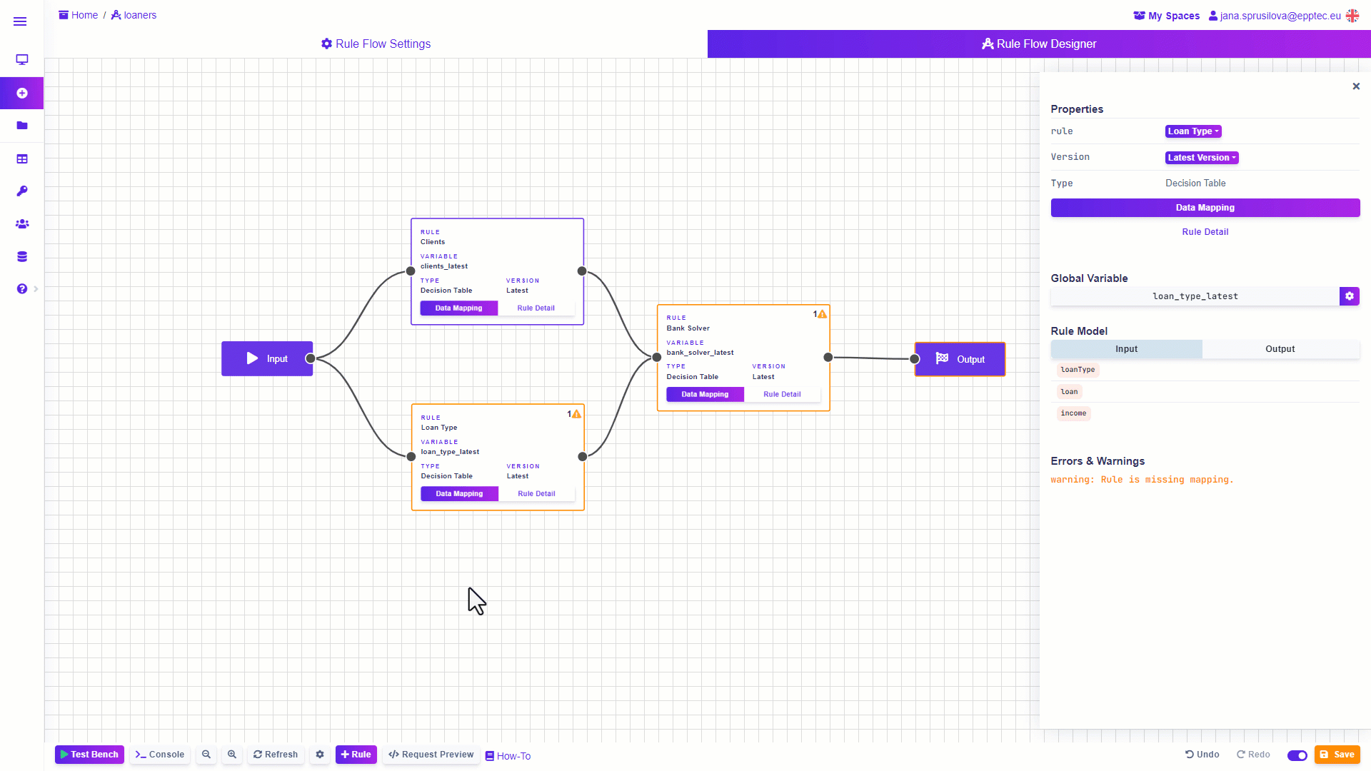
Task: Open the table icon in sidebar
Action: [22, 159]
